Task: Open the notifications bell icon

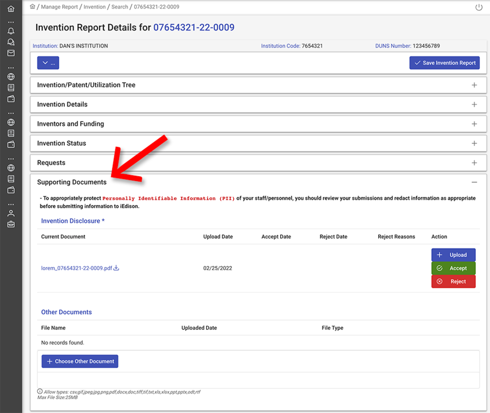Action: pyautogui.click(x=11, y=31)
